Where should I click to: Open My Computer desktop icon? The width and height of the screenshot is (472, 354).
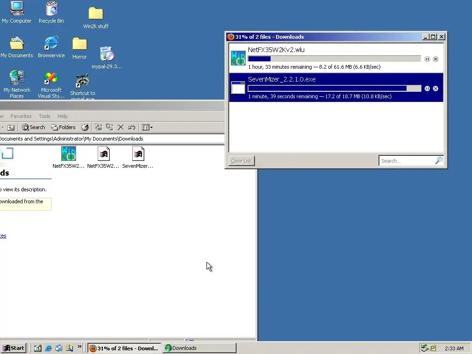(x=17, y=12)
